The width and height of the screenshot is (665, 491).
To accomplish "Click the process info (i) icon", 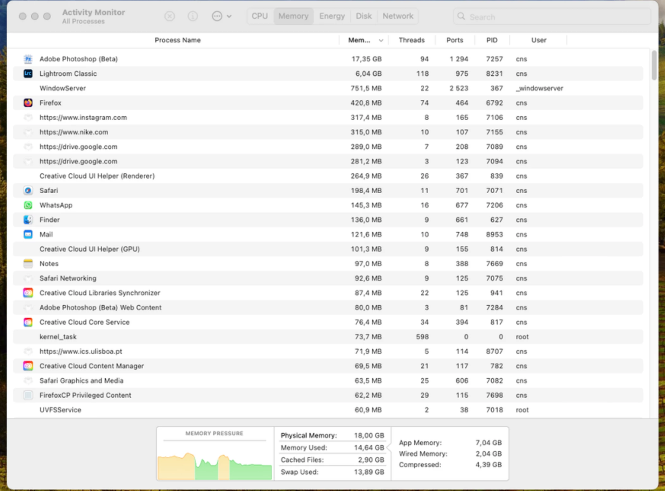I will (193, 16).
